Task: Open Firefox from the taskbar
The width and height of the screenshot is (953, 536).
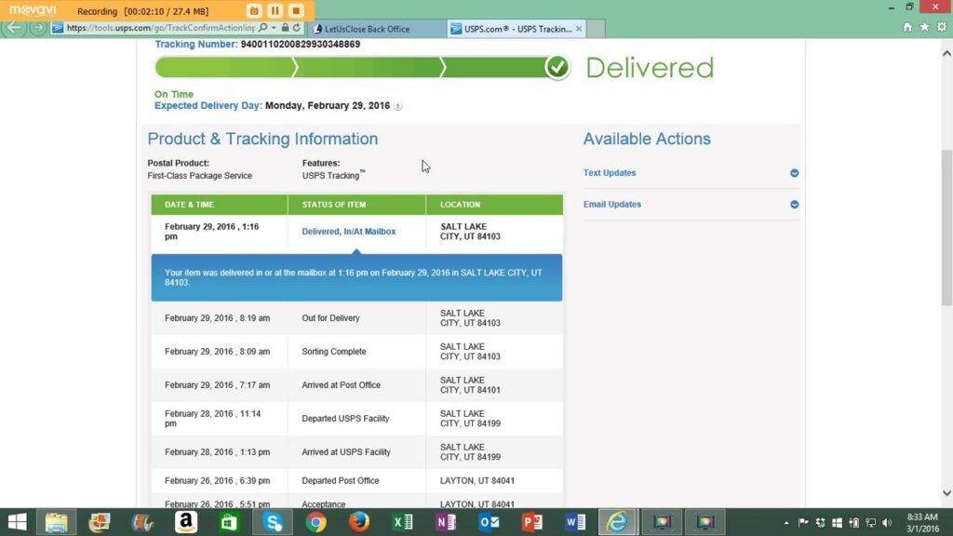Action: (x=359, y=522)
